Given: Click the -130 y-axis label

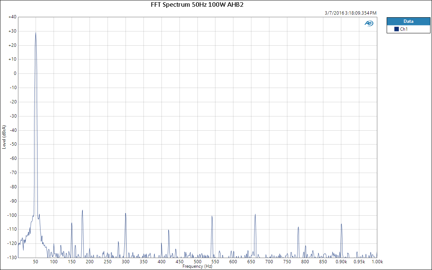Looking at the screenshot, I should click(x=12, y=257).
